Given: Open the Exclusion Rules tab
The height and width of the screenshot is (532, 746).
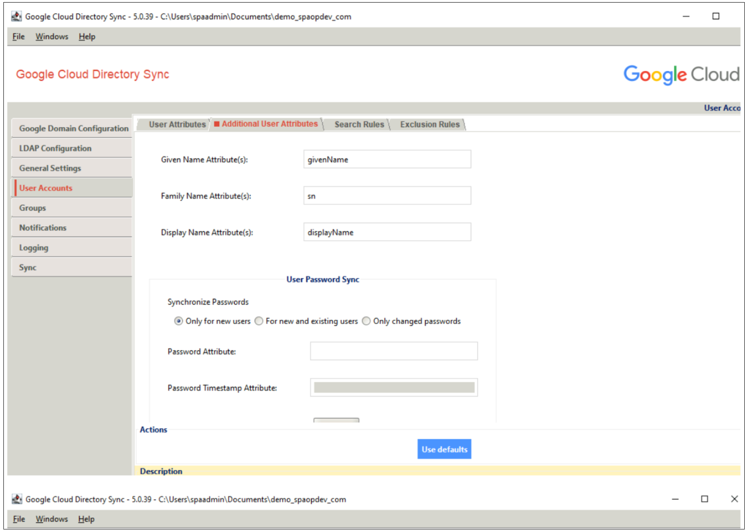Looking at the screenshot, I should pyautogui.click(x=429, y=124).
